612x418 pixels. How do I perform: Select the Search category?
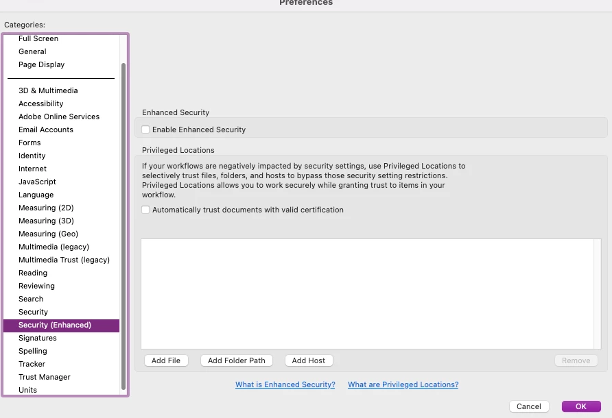tap(61, 299)
